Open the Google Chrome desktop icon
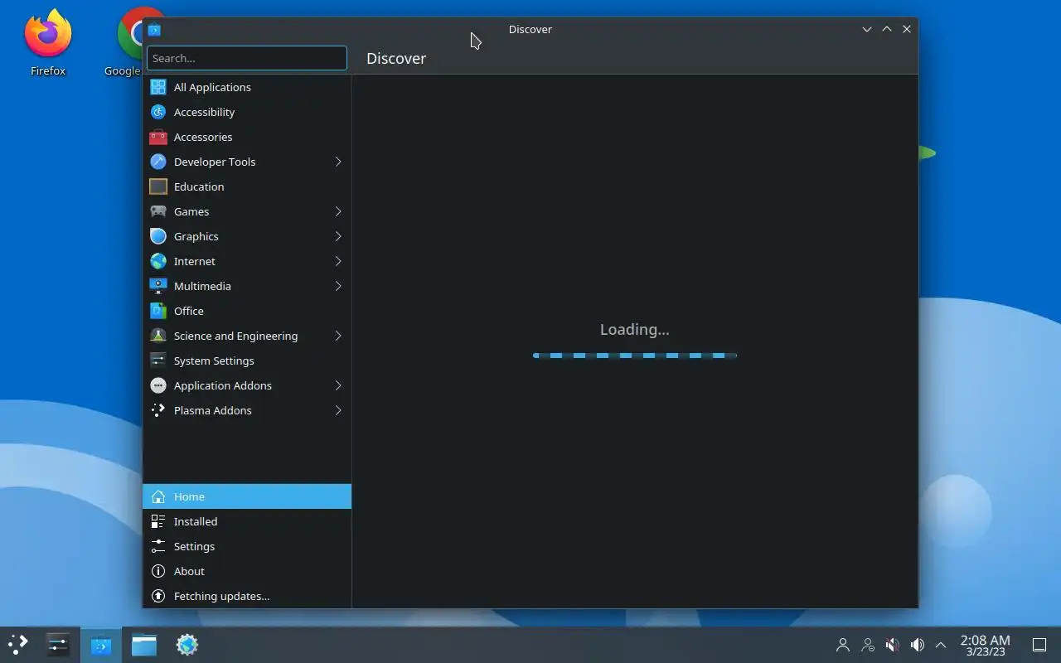Viewport: 1061px width, 663px height. pos(129,43)
